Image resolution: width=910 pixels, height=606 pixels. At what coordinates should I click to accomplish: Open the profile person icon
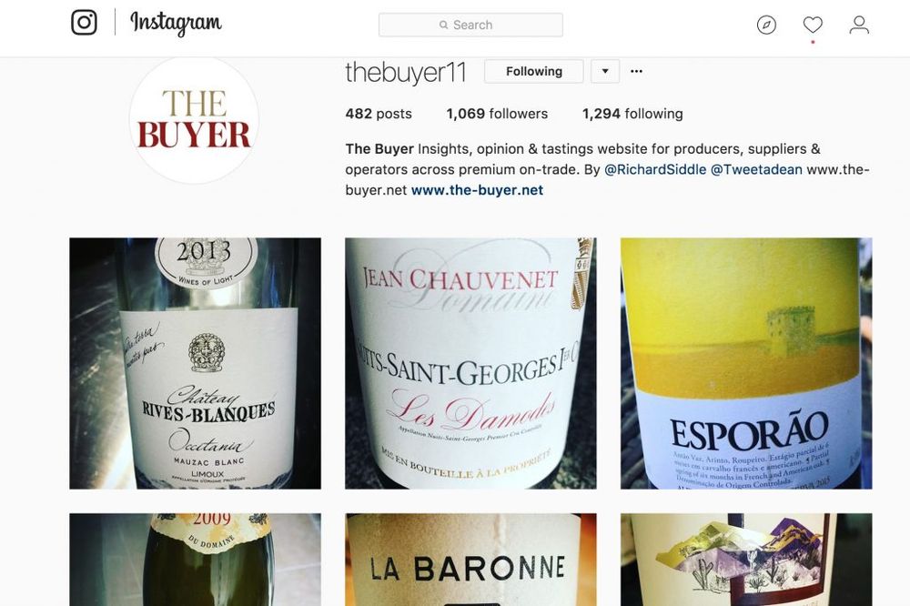859,25
